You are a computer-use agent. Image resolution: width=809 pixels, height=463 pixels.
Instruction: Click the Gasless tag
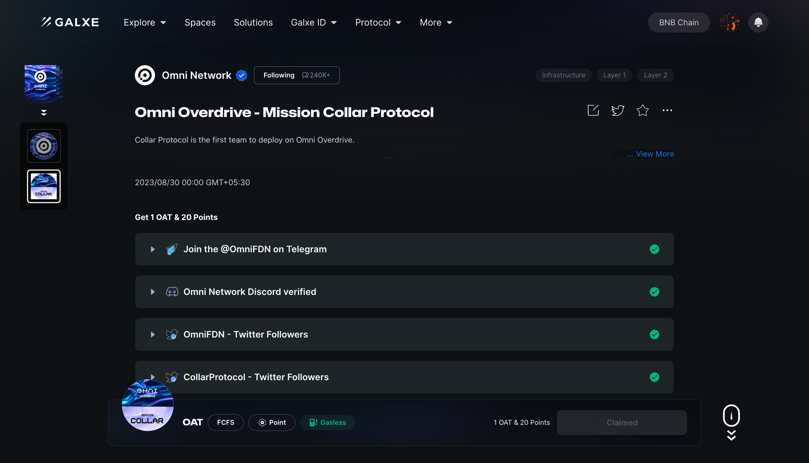[327, 423]
